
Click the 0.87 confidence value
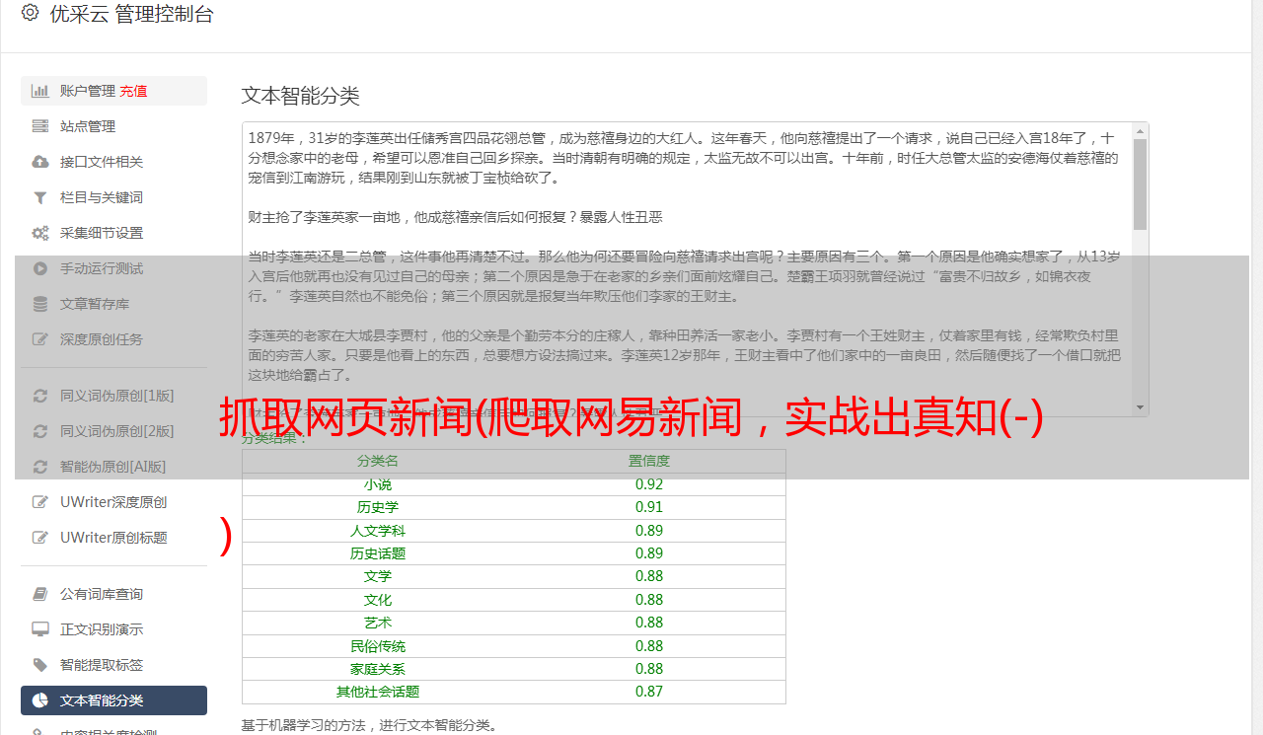[649, 692]
